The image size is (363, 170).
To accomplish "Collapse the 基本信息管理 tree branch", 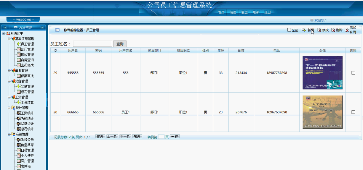I will click(x=9, y=39).
